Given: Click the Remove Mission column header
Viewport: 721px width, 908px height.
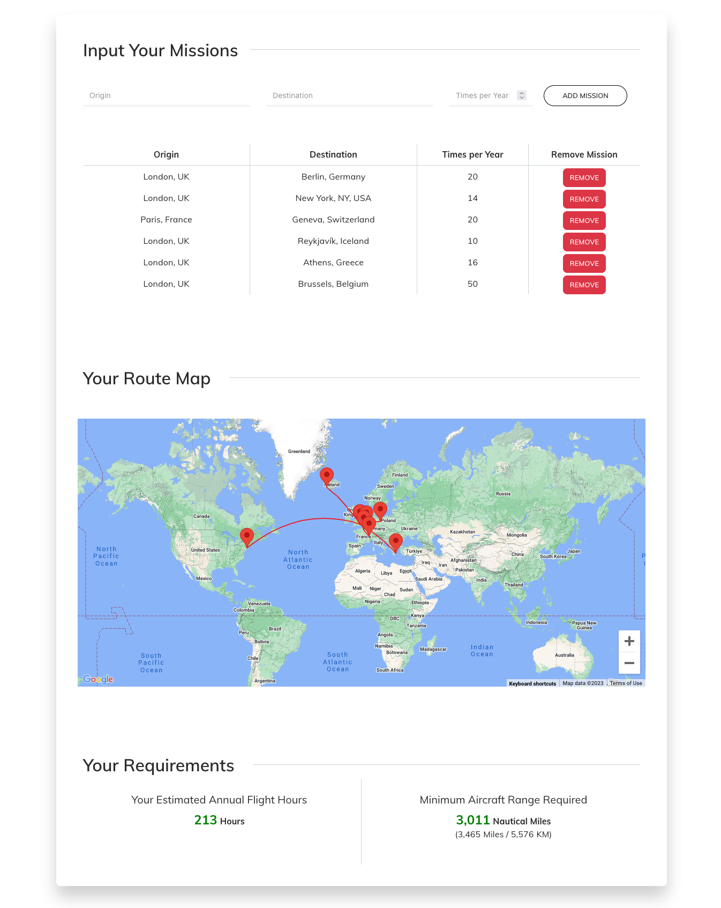Looking at the screenshot, I should point(584,154).
